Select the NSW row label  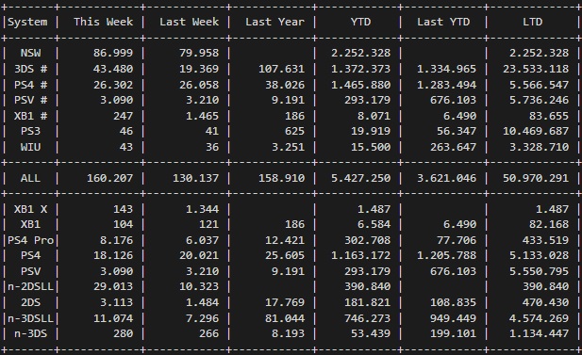pos(30,53)
